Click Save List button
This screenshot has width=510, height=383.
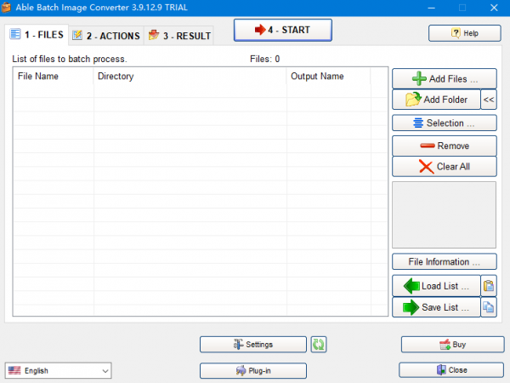(x=436, y=306)
